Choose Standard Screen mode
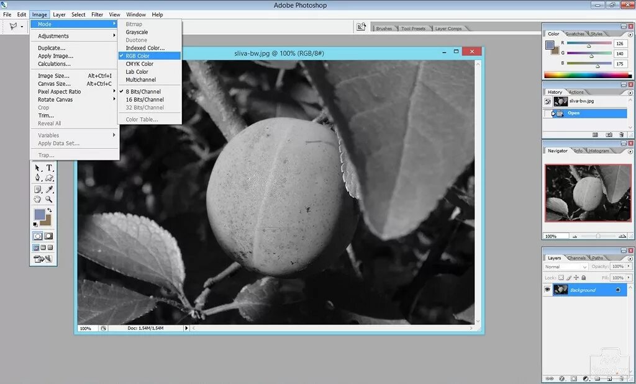Screen dimensions: 636x384 35,248
